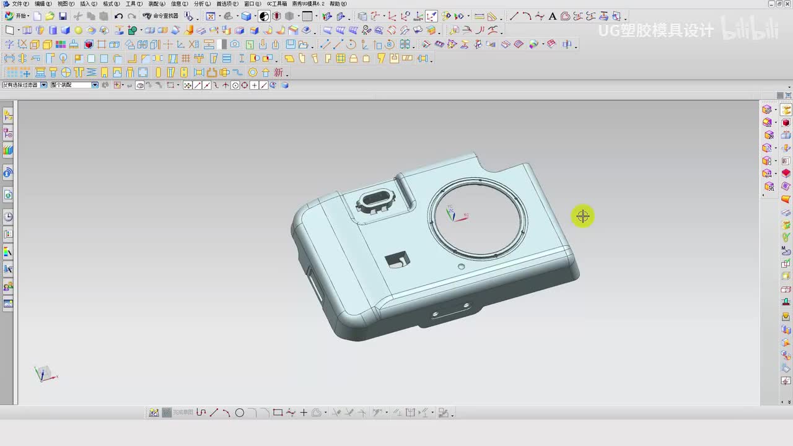The width and height of the screenshot is (793, 446).
Task: Open the 插入 (Insert) menu
Action: [89, 4]
